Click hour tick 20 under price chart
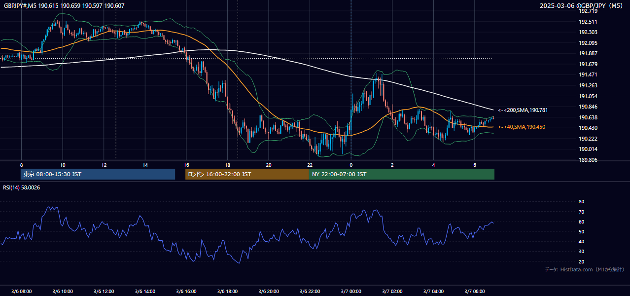Screen dimensions: 630x296 [x=269, y=165]
